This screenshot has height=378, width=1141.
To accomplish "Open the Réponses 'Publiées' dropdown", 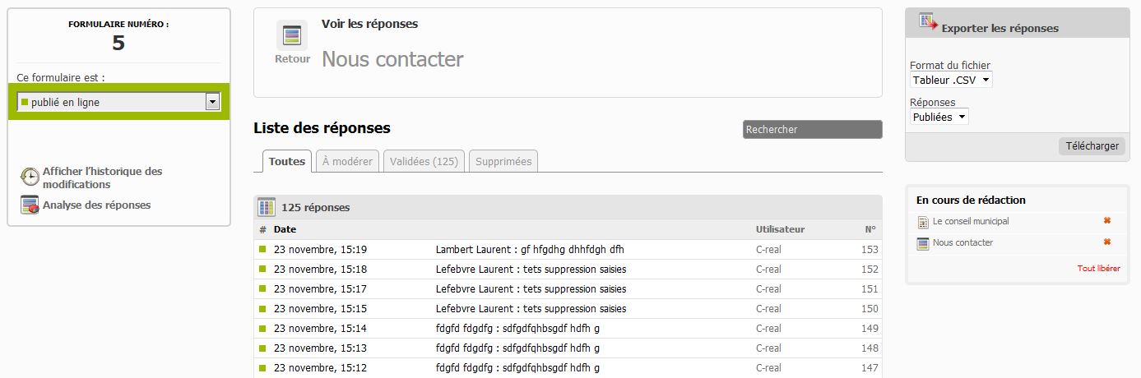I will point(939,117).
